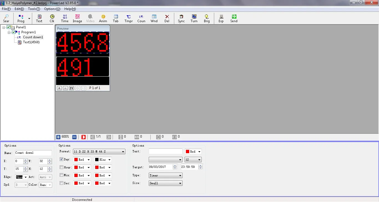Open the File menu
379x202 pixels.
tap(6, 9)
